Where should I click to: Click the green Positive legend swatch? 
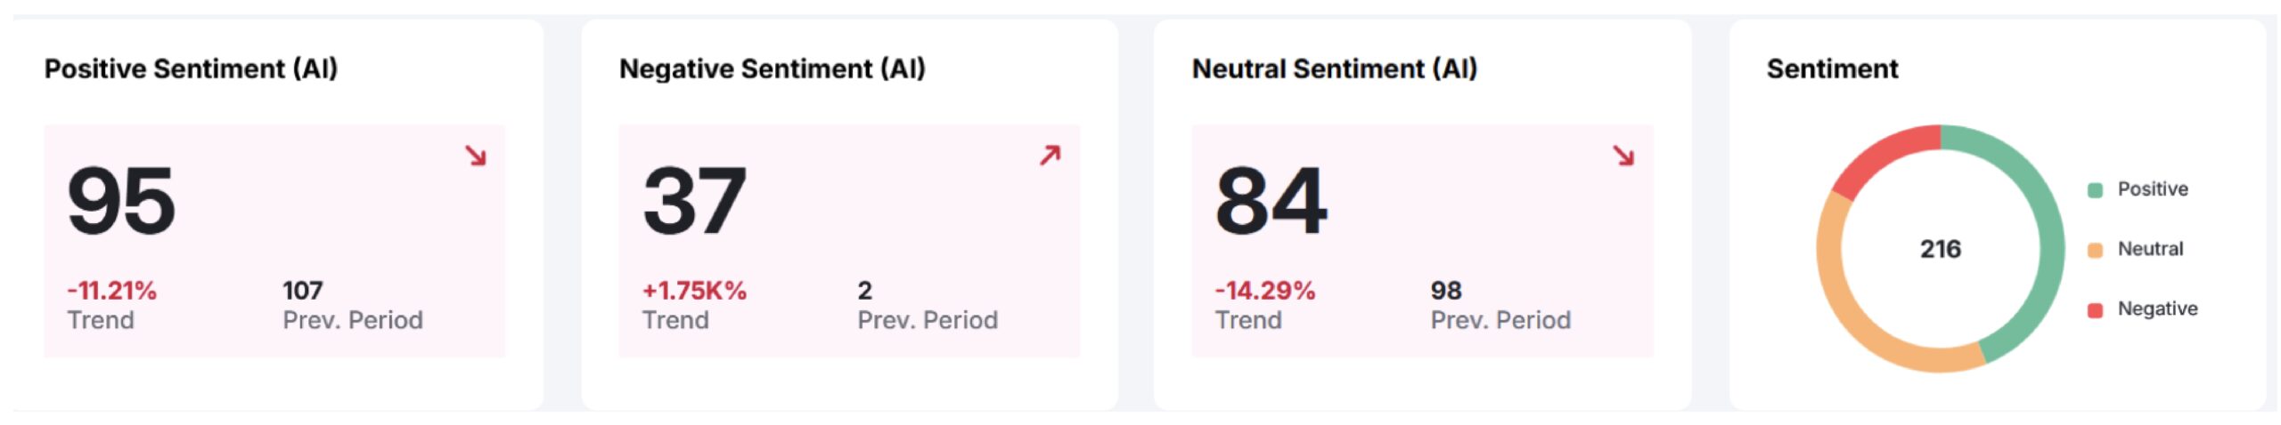pyautogui.click(x=2095, y=190)
